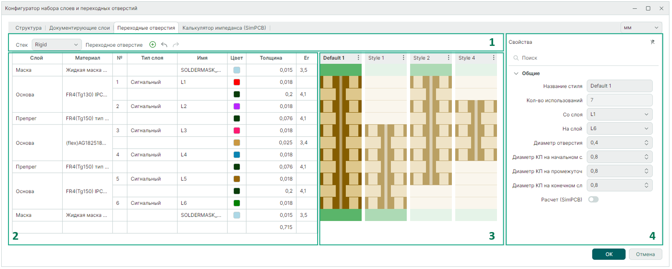Screen dimensions: 672x269
Task: Open the Калькулятор импеданса (SimPCB) tab
Action: click(224, 28)
